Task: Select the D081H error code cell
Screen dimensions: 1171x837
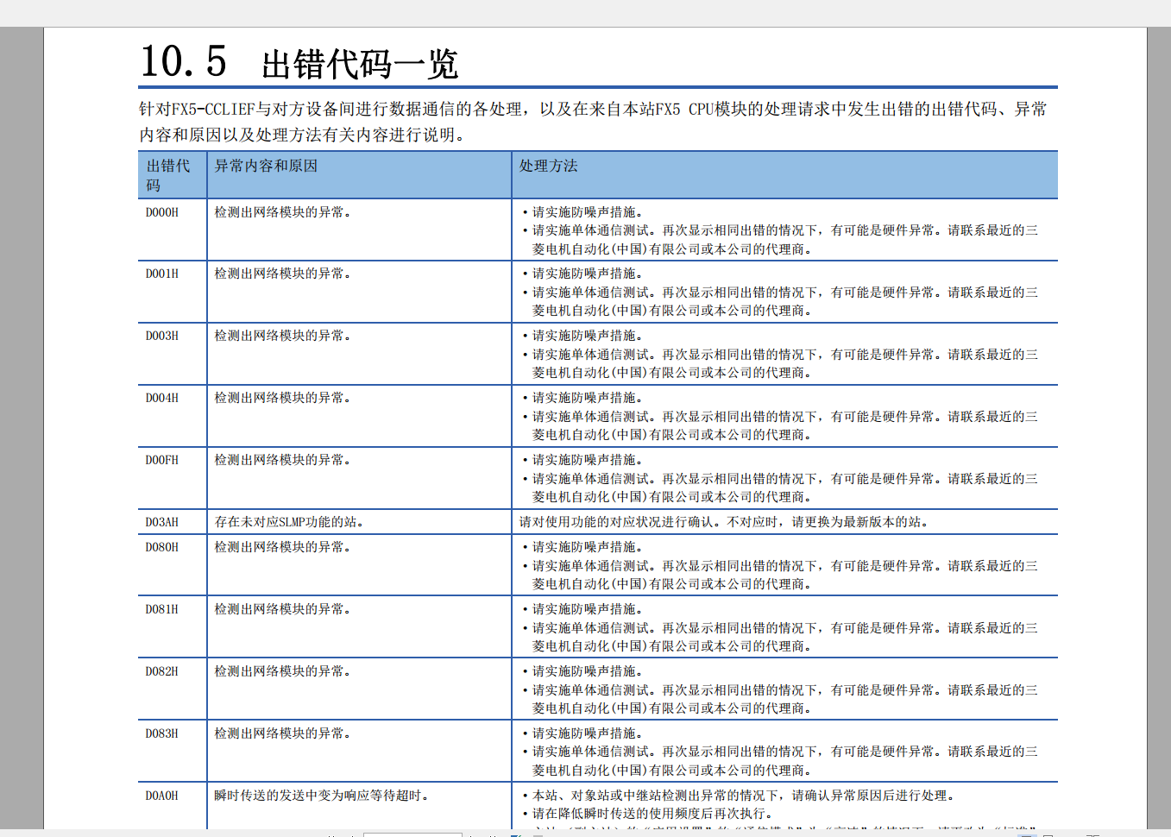Action: [x=162, y=609]
